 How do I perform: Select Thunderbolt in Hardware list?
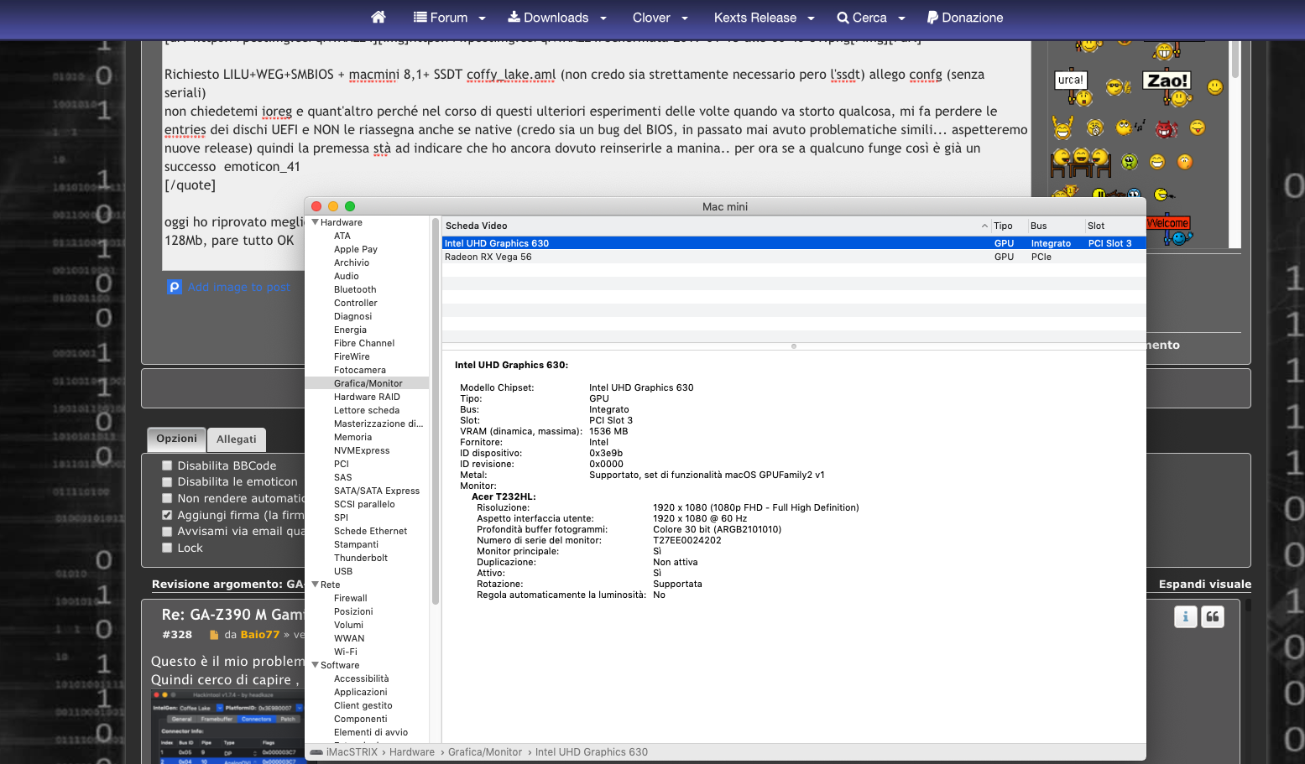(x=361, y=558)
